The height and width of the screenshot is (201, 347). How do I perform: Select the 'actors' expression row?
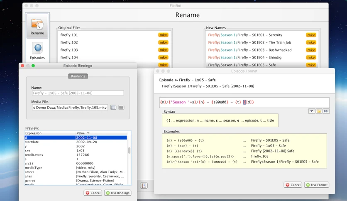tap(76, 172)
